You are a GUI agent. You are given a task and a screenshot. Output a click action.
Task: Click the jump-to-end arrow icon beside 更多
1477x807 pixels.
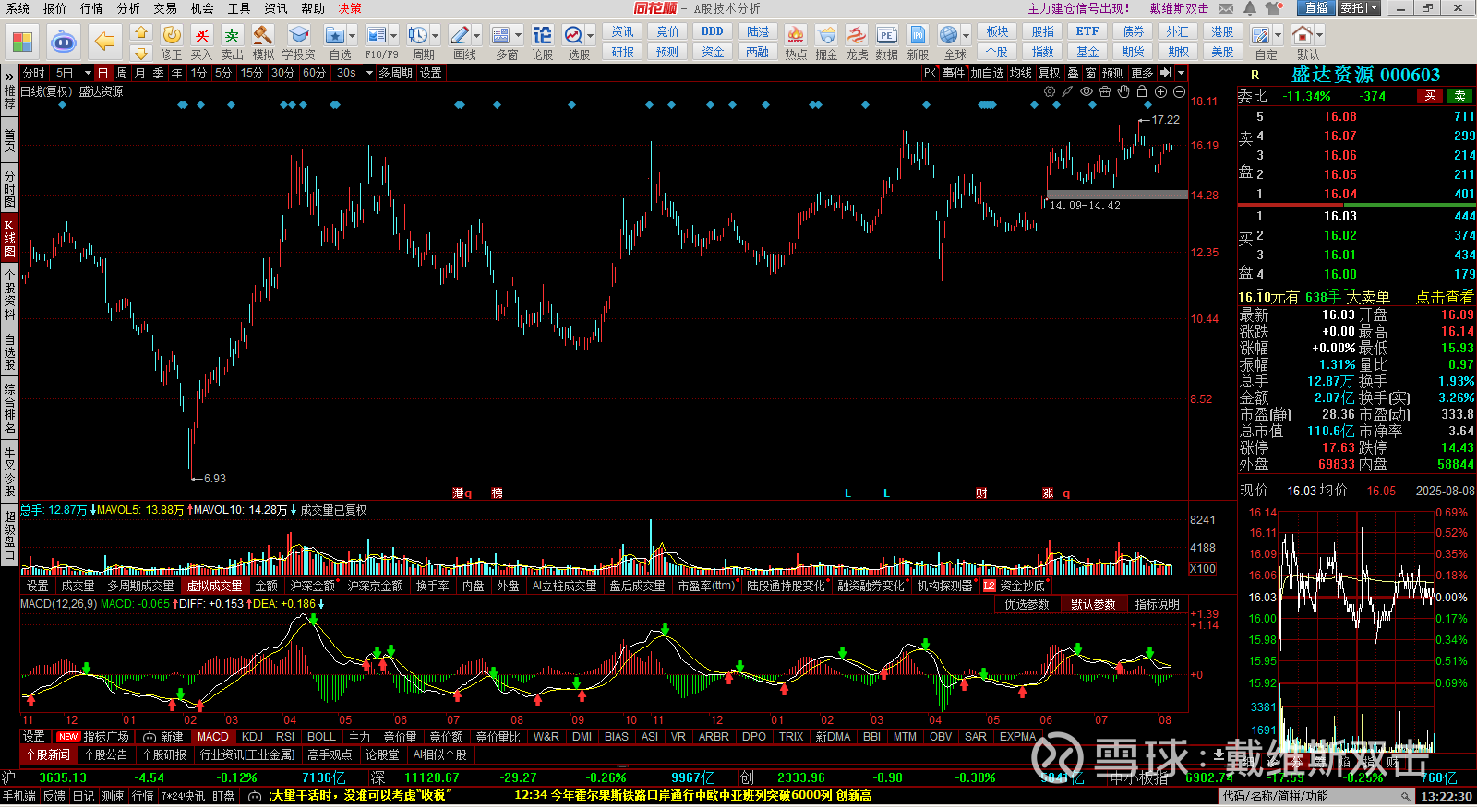pos(1166,73)
